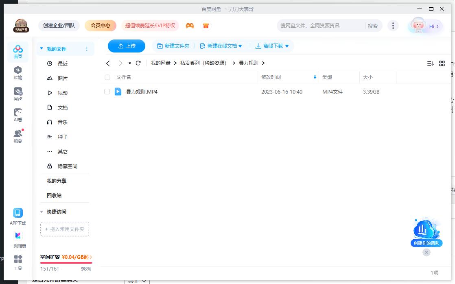Switch to grid view of files

click(x=442, y=63)
